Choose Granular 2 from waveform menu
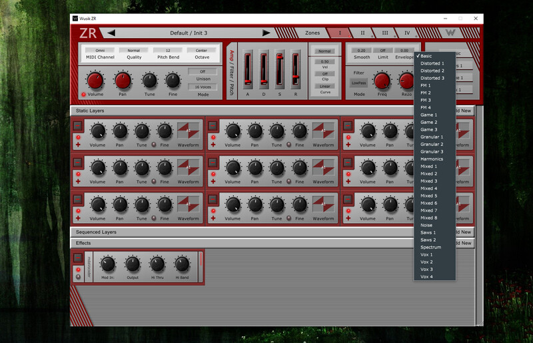Viewport: 533px width, 343px height. tap(435, 145)
